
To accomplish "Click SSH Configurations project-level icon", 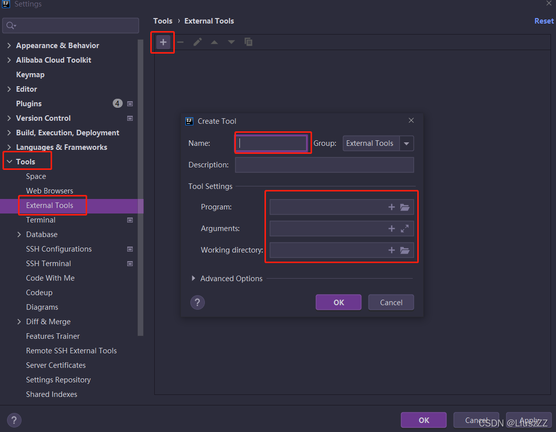I will (x=130, y=250).
